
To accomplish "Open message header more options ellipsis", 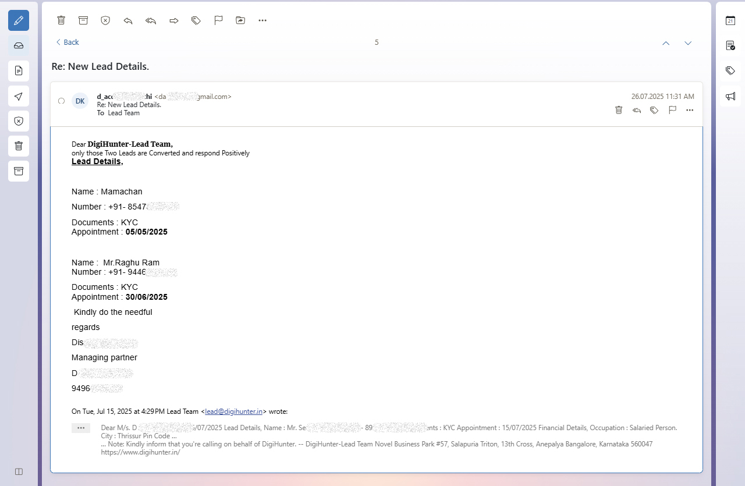I will click(x=690, y=110).
